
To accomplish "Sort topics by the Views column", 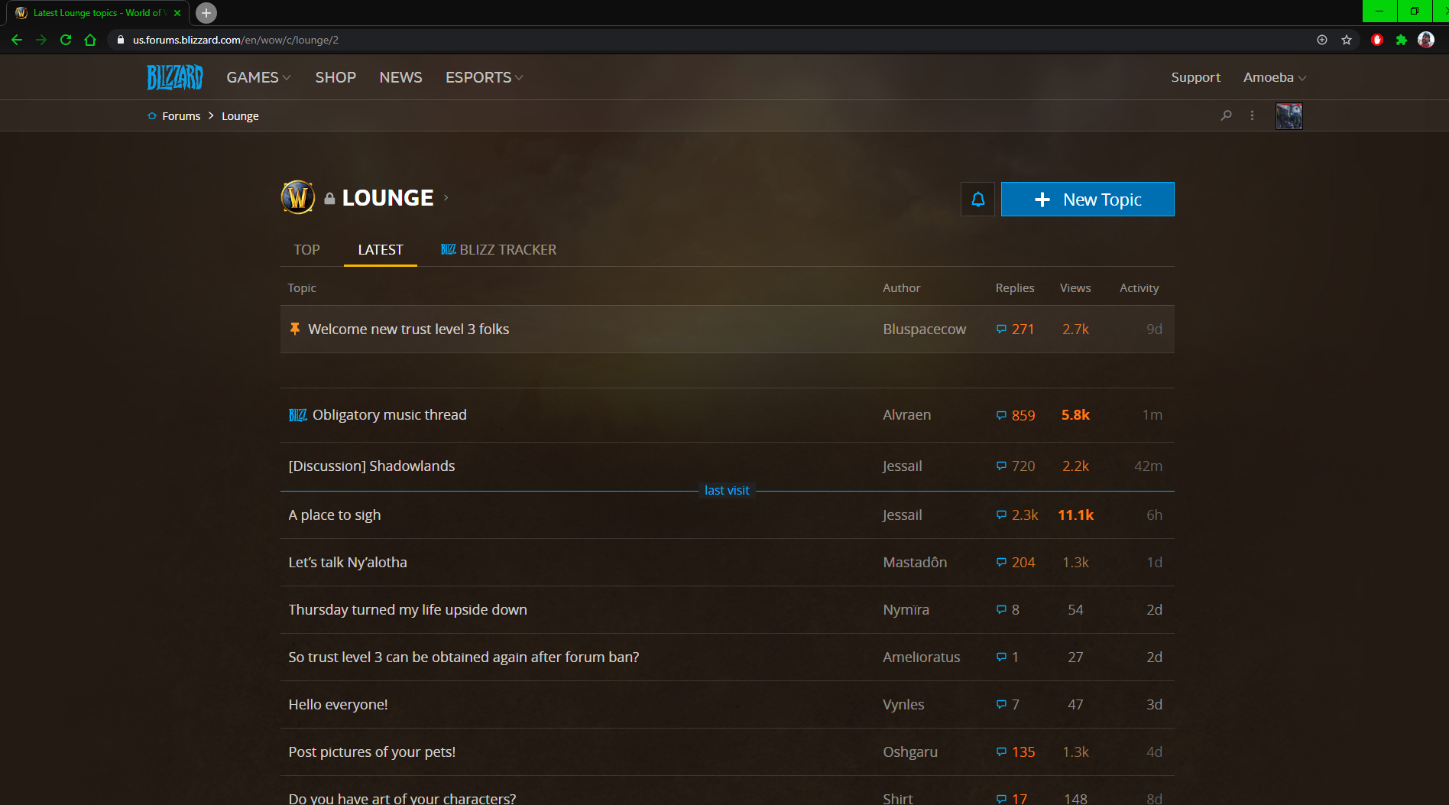I will pyautogui.click(x=1075, y=288).
